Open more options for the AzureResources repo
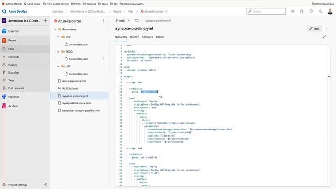This screenshot has width=336, height=189. (104, 21)
